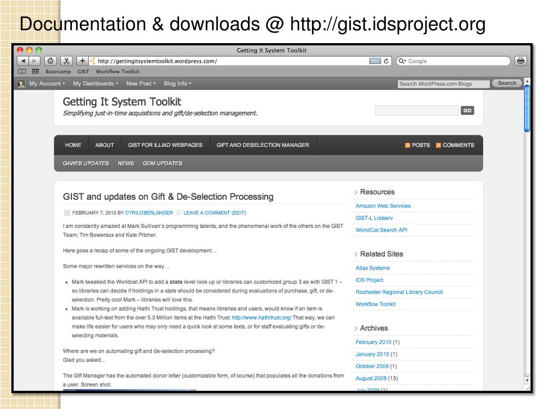The height and width of the screenshot is (409, 546).
Task: Click the scrollbar up arrow
Action: click(527, 81)
